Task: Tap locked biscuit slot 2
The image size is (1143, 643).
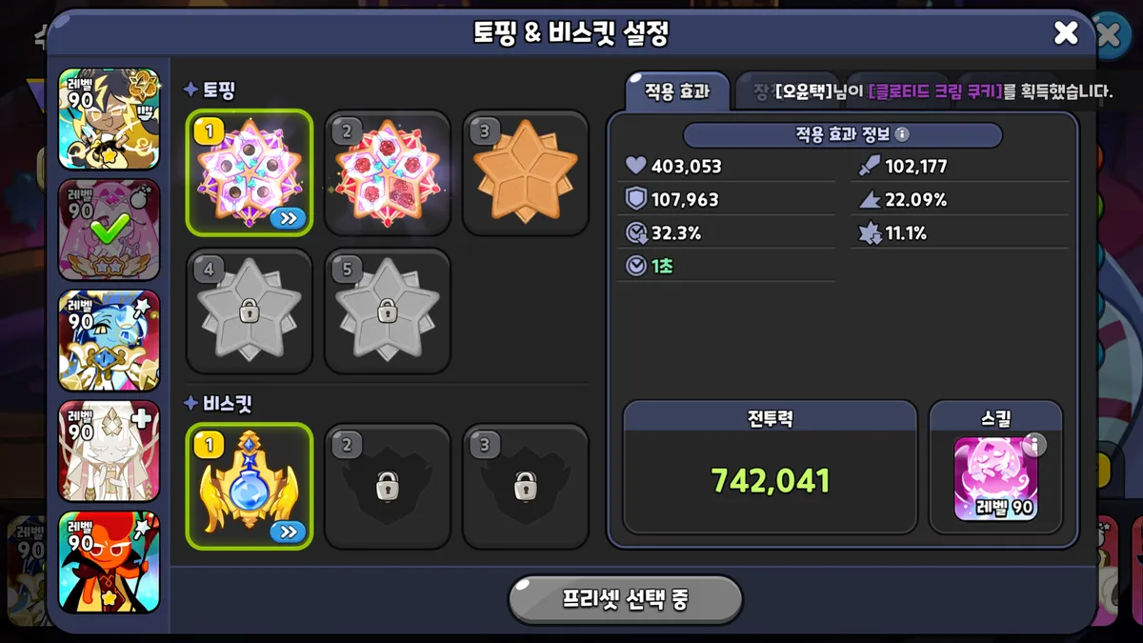Action: (x=387, y=487)
